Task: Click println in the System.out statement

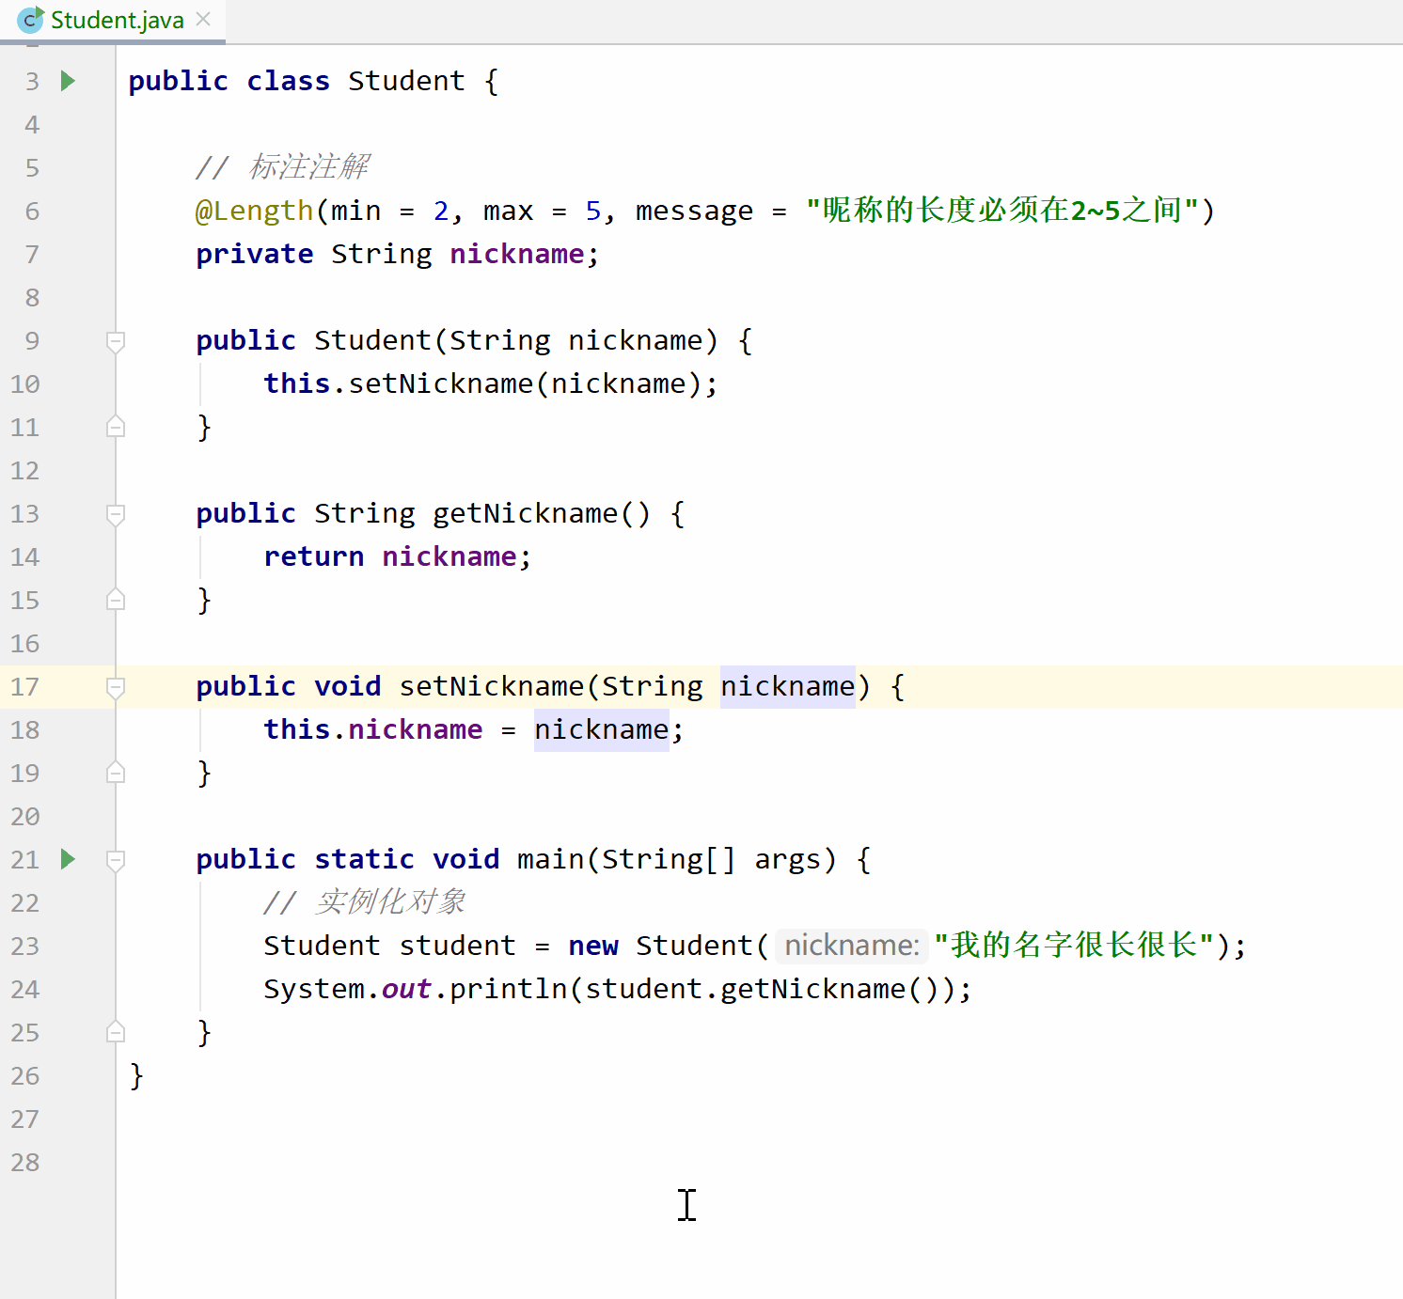Action: [509, 989]
